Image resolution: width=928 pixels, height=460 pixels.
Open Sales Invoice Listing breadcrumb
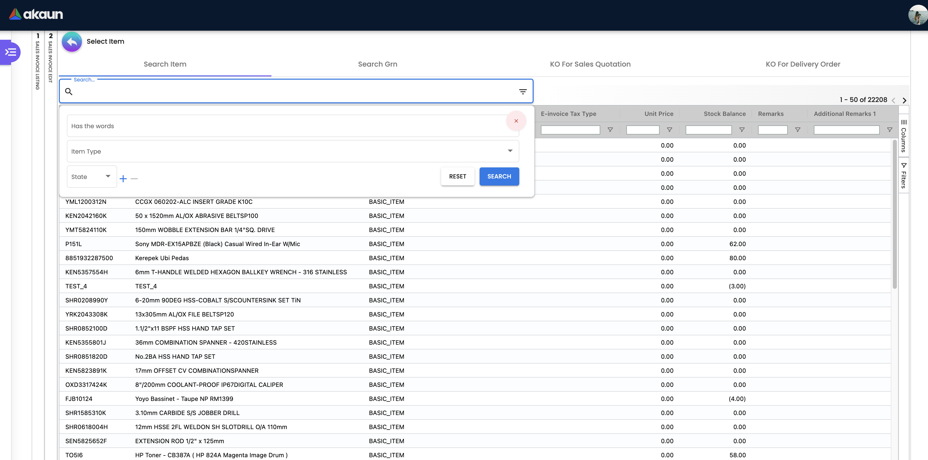click(37, 62)
